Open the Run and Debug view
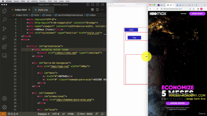The height and width of the screenshot is (116, 207). click(x=4, y=38)
